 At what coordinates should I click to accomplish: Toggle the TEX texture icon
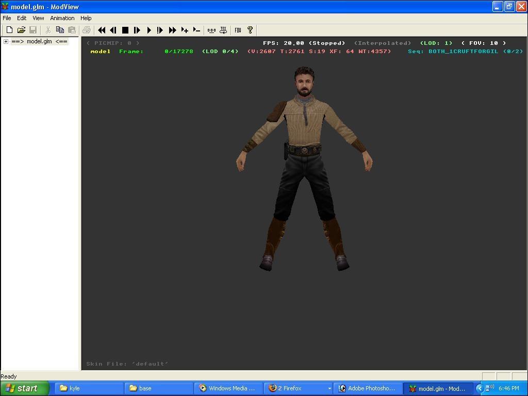coord(223,30)
